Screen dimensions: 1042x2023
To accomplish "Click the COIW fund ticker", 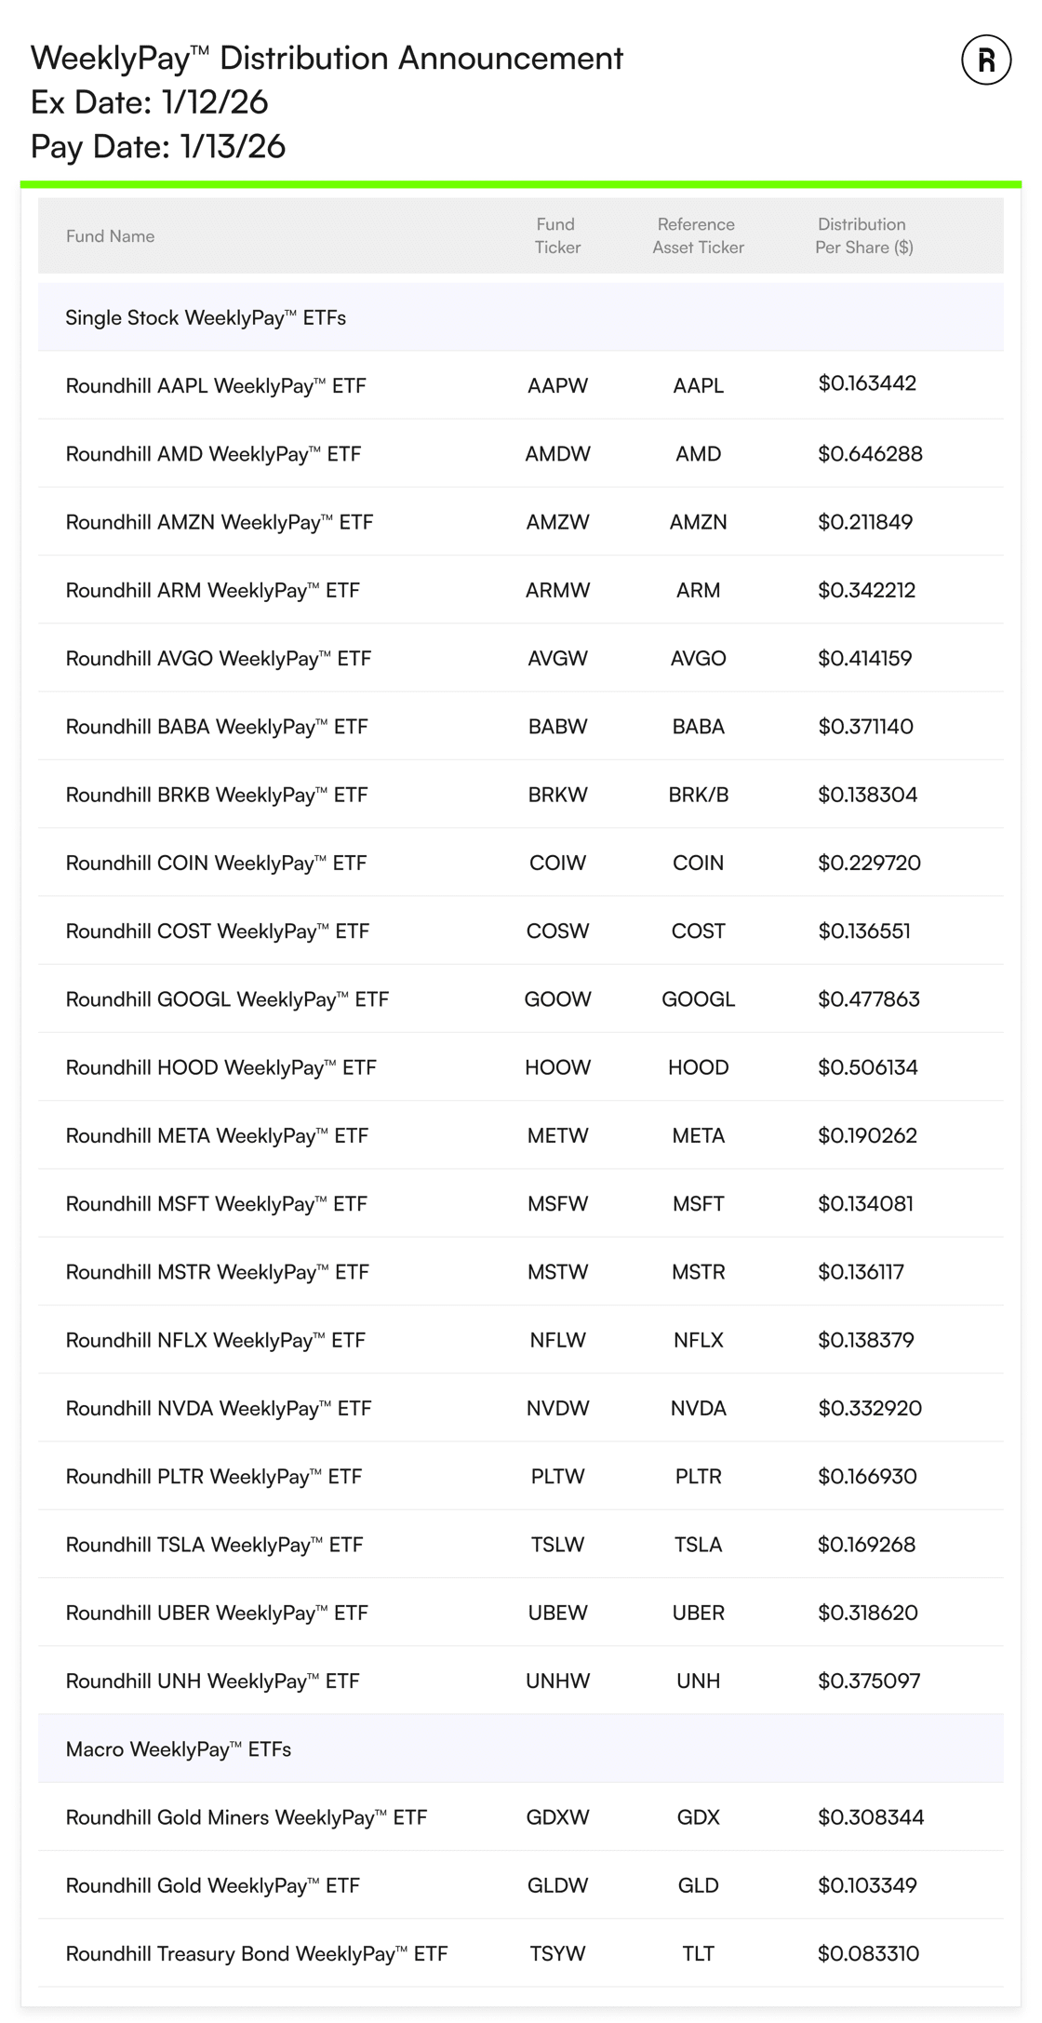I will click(557, 863).
